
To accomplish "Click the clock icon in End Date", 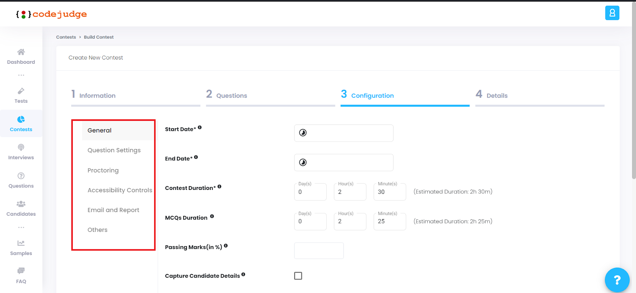I will [x=303, y=163].
